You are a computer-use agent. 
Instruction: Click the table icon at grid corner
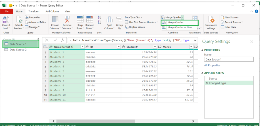[x=45, y=47]
